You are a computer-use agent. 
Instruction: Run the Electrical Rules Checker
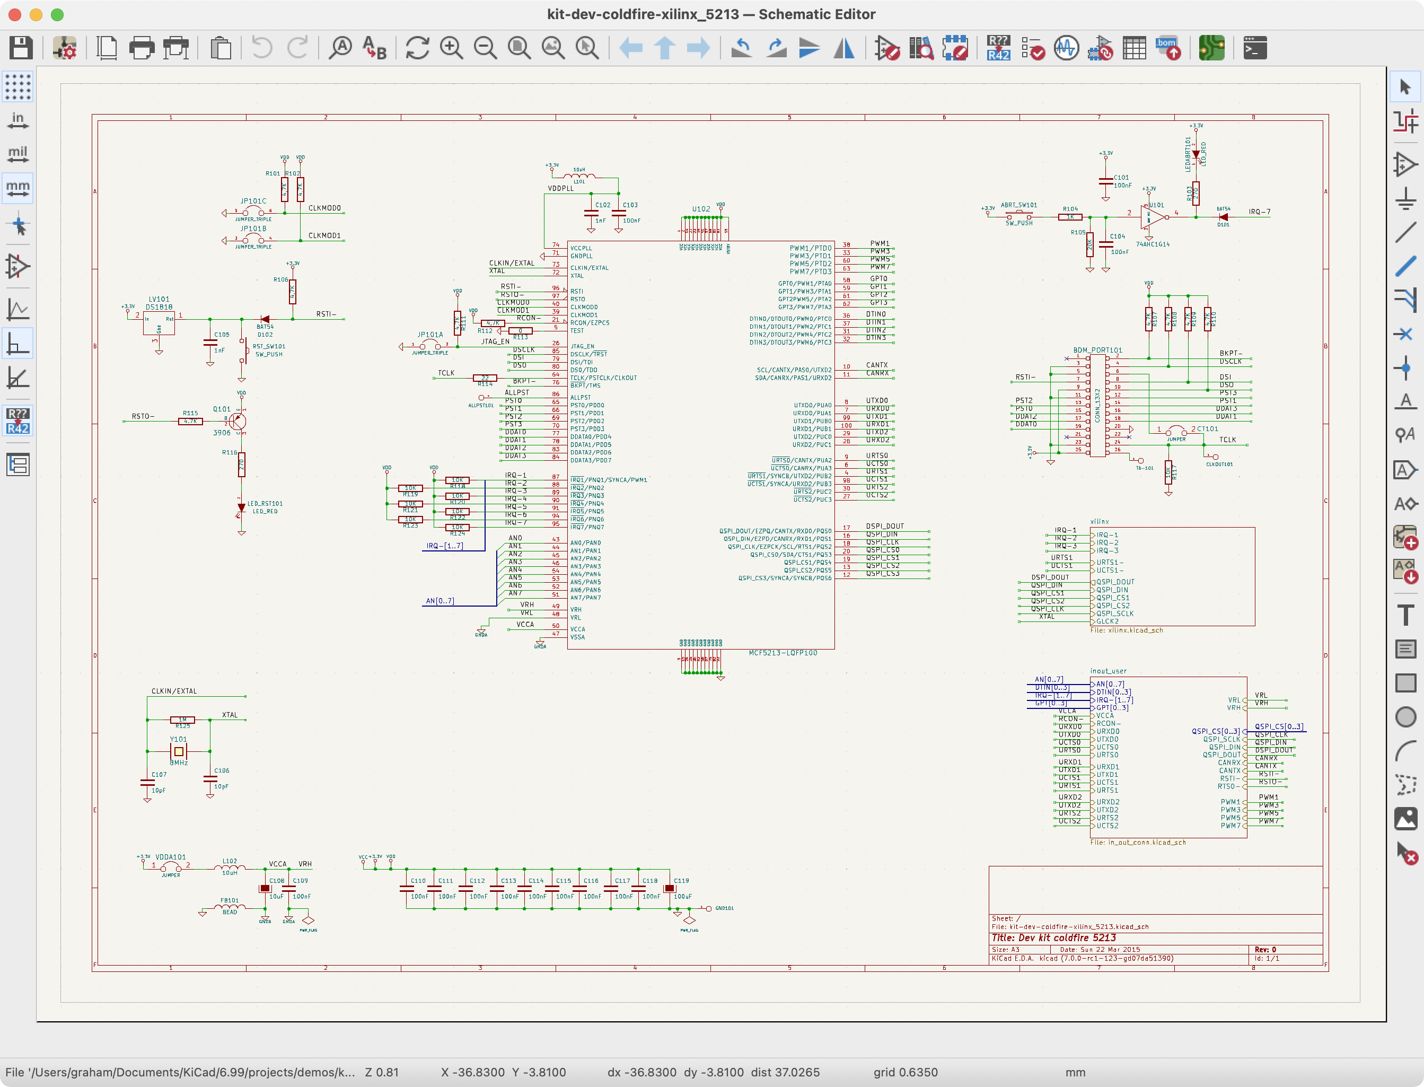point(1033,47)
